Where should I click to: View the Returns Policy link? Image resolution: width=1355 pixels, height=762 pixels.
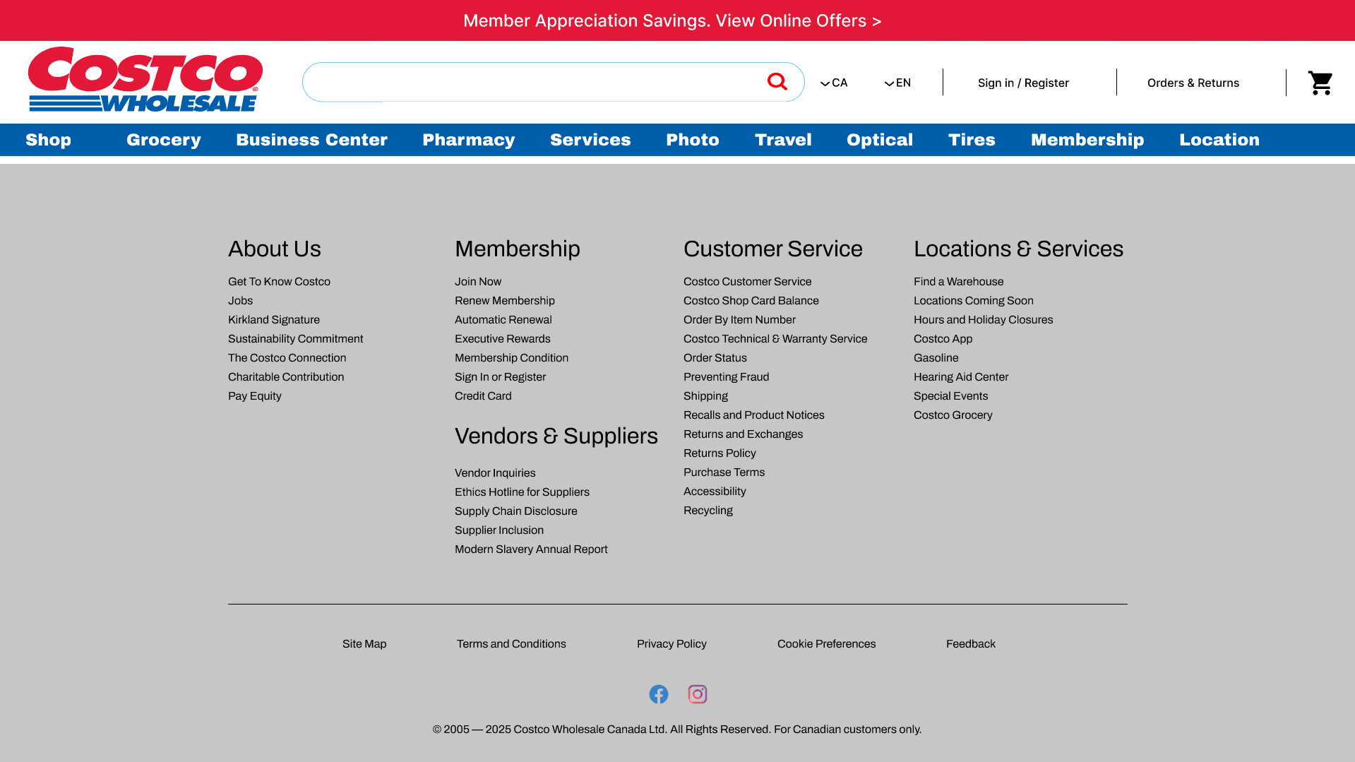[720, 453]
